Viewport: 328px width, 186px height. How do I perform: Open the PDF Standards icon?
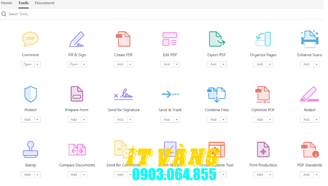pyautogui.click(x=310, y=149)
